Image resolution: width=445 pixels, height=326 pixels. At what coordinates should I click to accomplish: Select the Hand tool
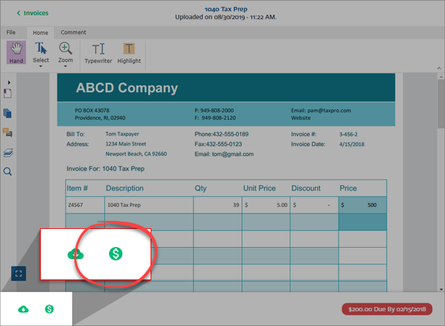16,52
